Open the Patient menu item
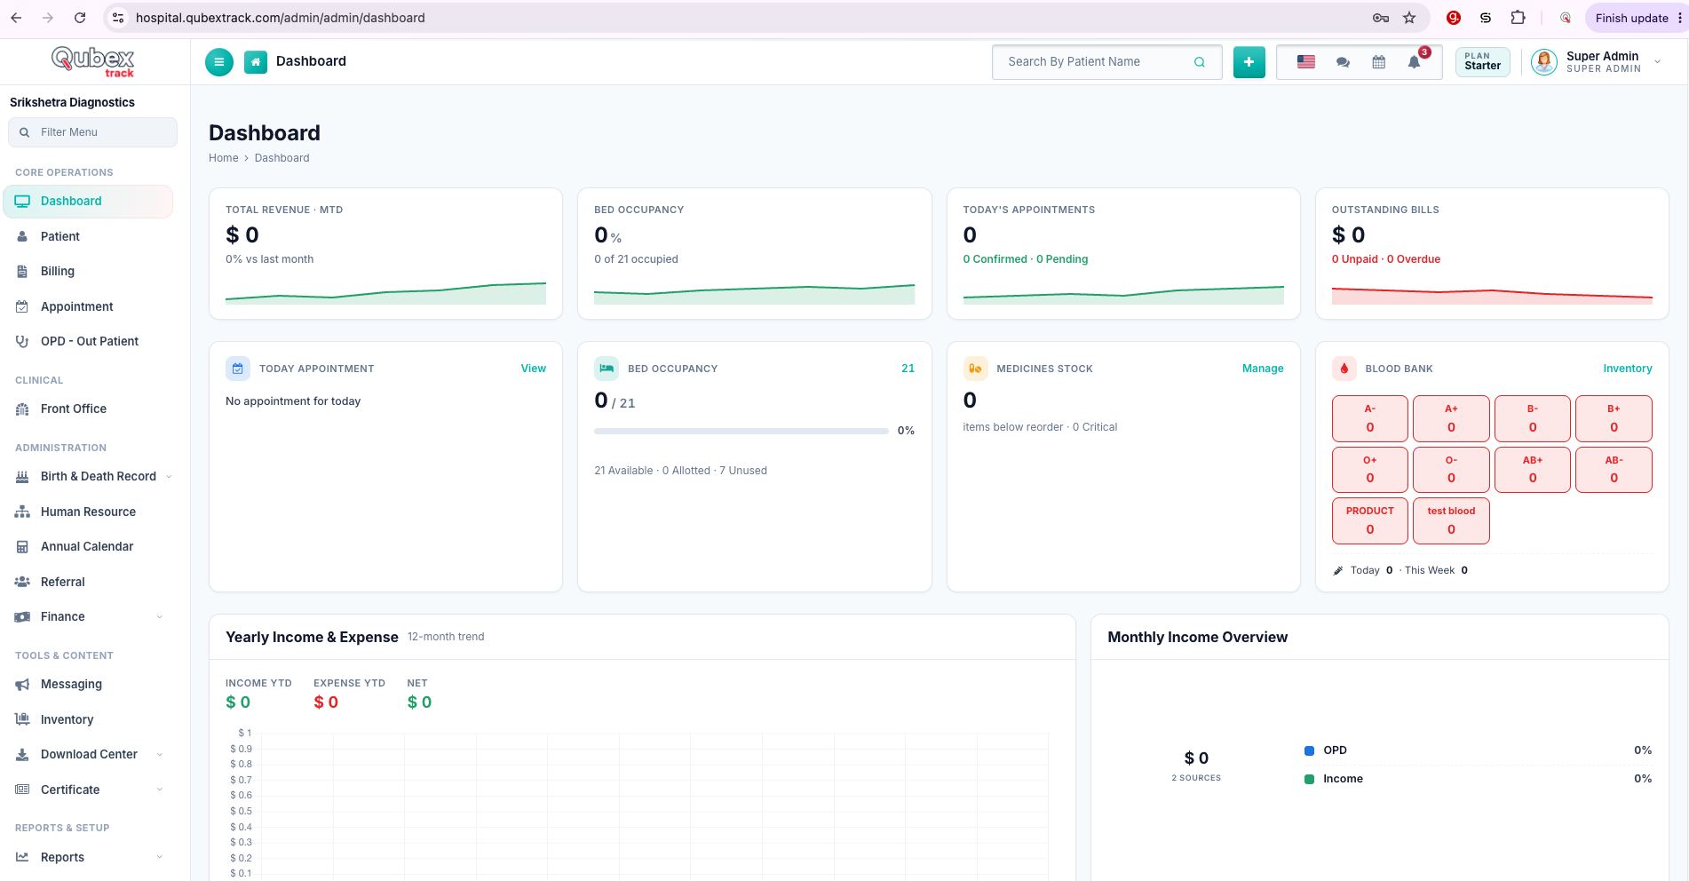The image size is (1689, 881). [x=88, y=237]
